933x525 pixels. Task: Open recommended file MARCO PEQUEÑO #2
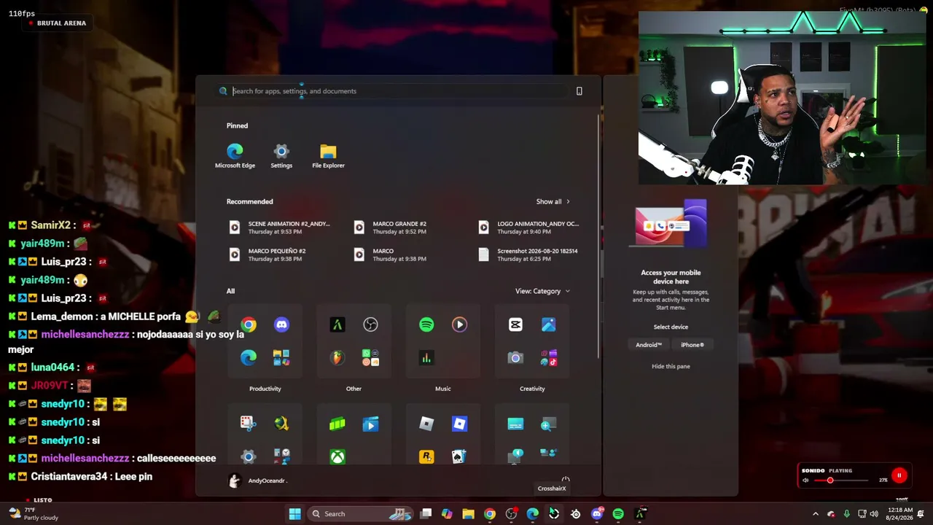268,254
